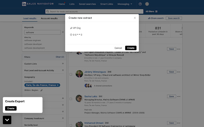Expand Past Lead and Account Activity filter
This screenshot has height=127, width=204.
point(63,70)
